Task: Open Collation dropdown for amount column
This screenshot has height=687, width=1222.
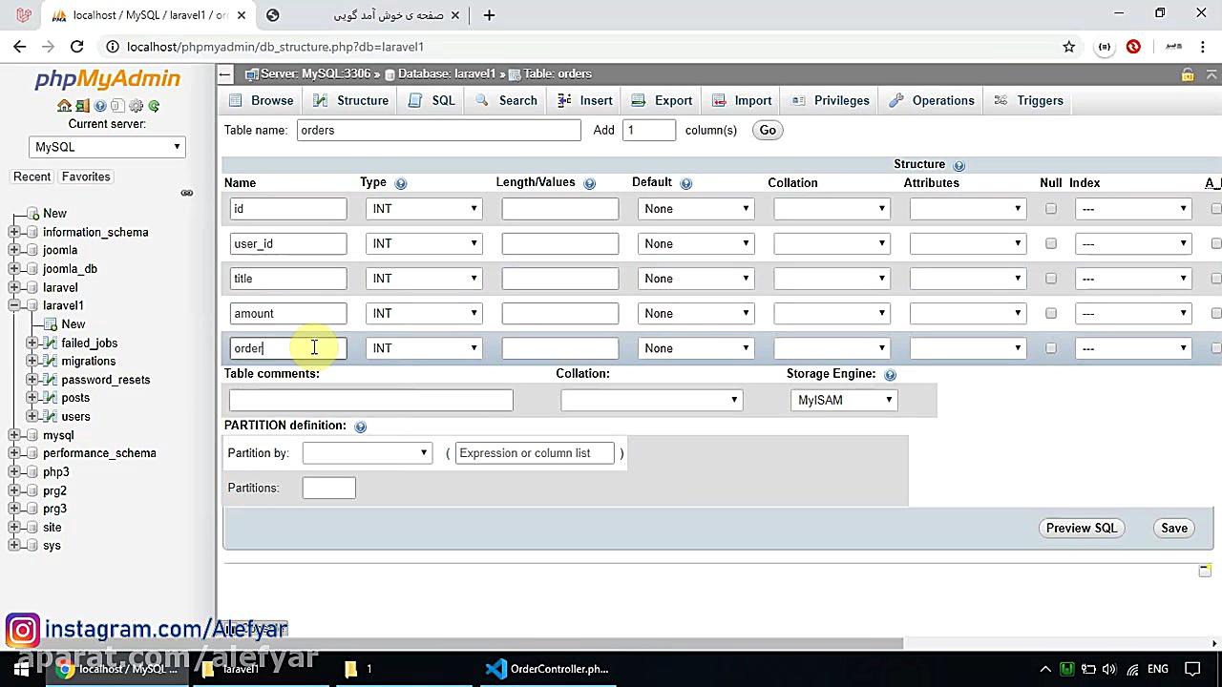Action: [x=832, y=313]
